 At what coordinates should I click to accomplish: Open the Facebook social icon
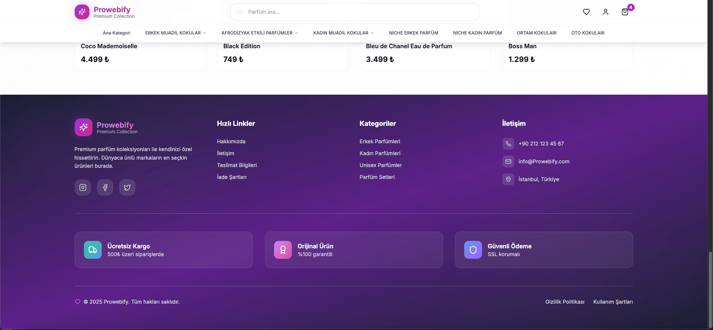point(105,187)
